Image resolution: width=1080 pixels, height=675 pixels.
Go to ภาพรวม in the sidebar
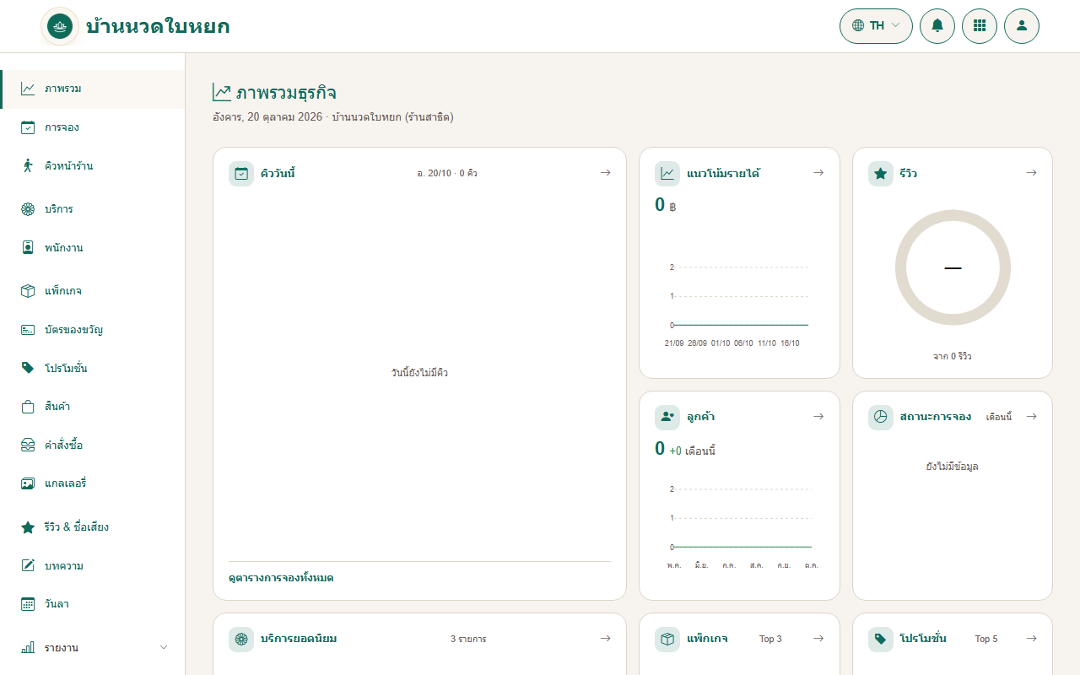tap(93, 89)
